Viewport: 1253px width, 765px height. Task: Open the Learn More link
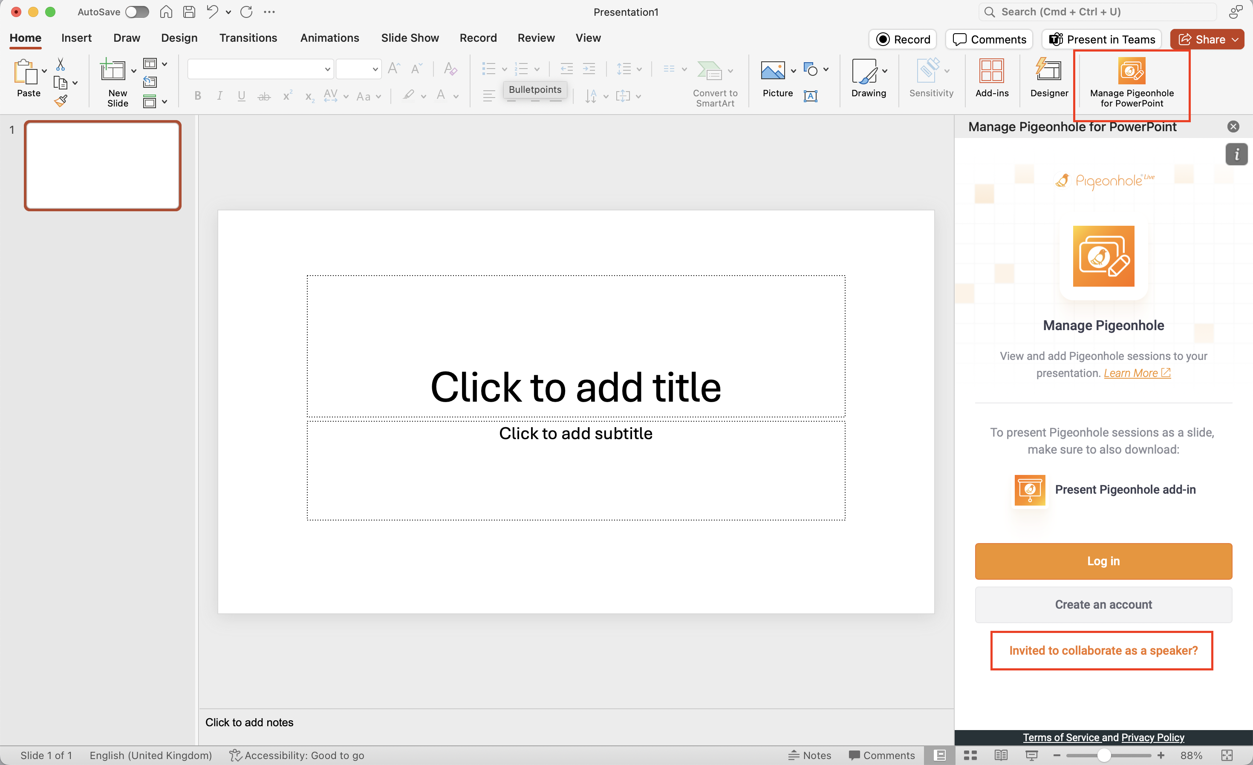pos(1137,373)
